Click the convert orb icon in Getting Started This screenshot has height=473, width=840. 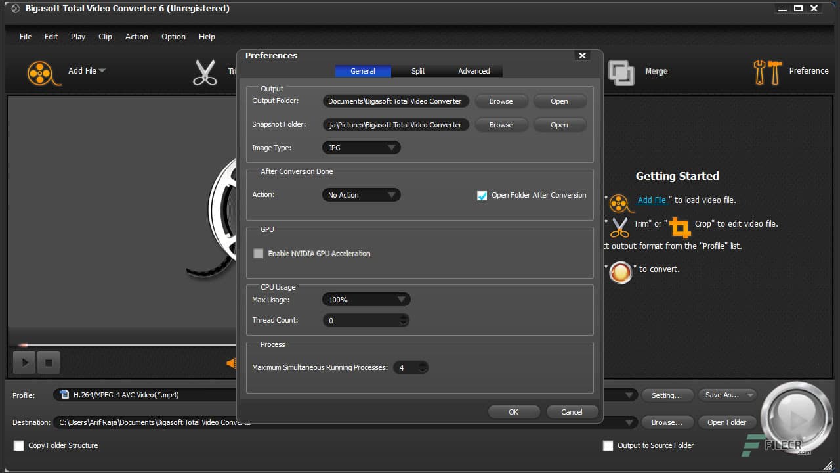(x=621, y=273)
